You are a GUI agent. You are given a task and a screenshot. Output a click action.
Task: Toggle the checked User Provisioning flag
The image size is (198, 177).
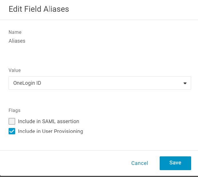click(x=12, y=131)
